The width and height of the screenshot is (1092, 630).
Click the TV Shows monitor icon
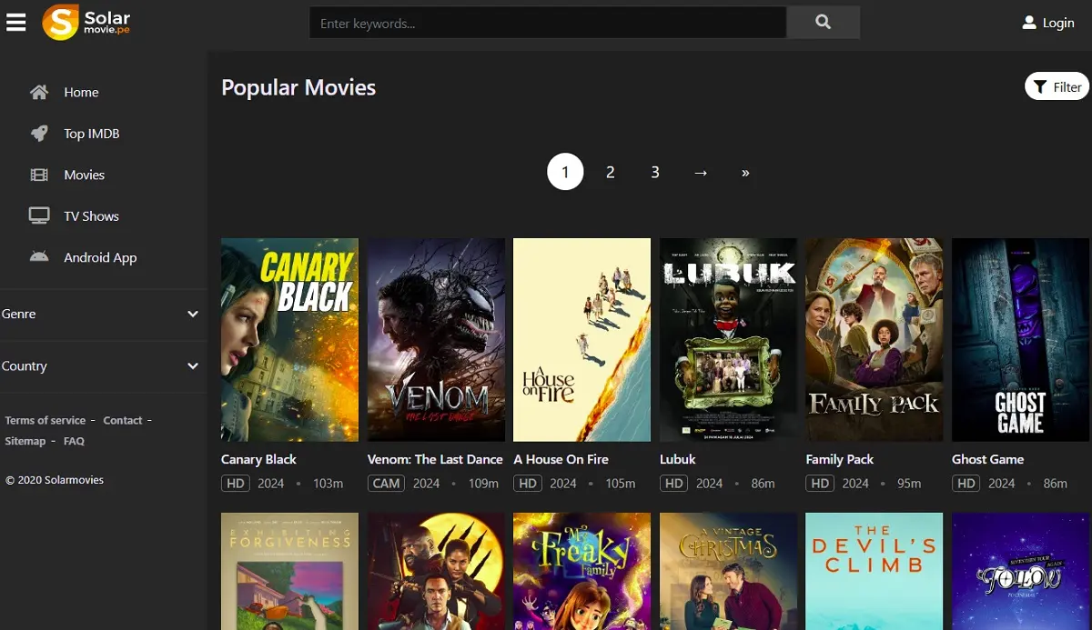coord(39,216)
